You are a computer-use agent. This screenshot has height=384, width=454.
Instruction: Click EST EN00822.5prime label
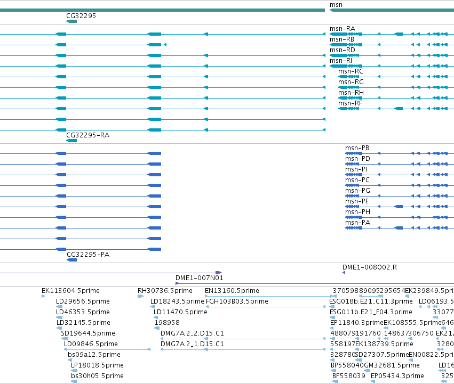click(x=432, y=355)
